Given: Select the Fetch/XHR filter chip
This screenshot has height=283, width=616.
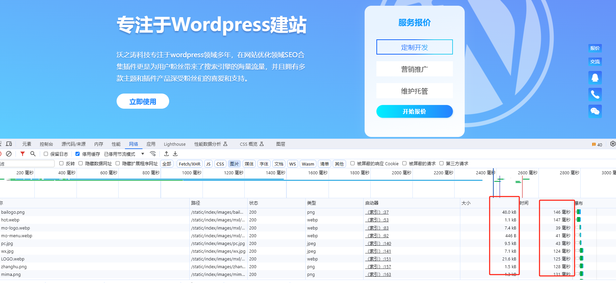Looking at the screenshot, I should [189, 164].
